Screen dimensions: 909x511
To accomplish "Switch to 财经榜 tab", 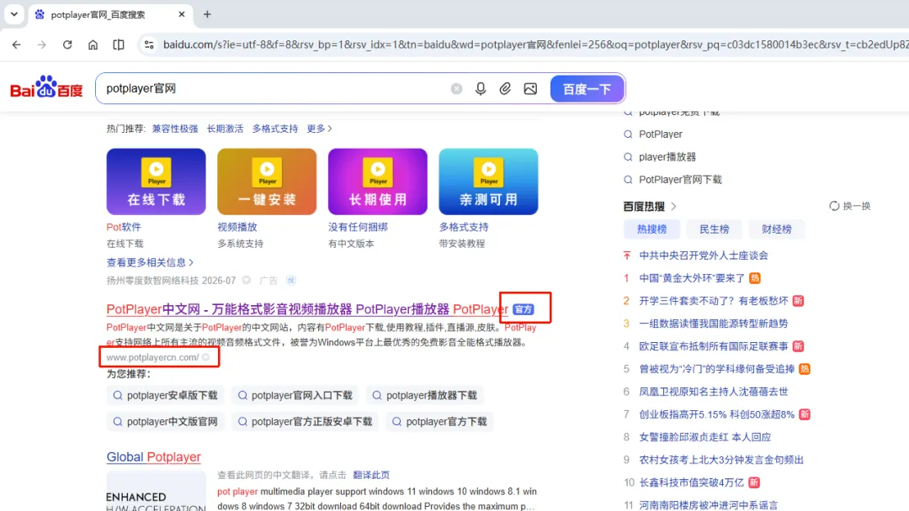I will coord(776,229).
